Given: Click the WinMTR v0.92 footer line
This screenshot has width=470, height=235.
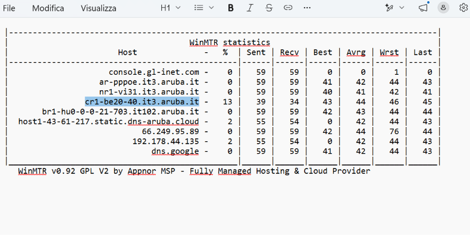Looking at the screenshot, I should 194,172.
